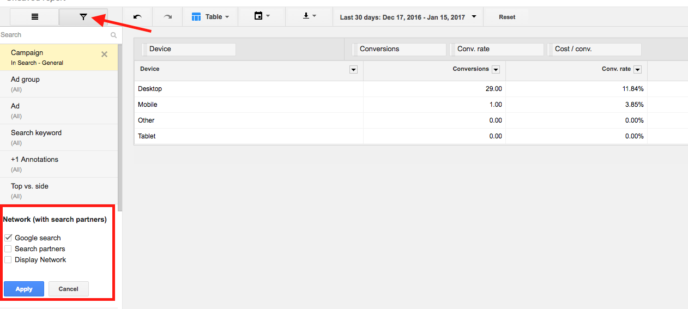This screenshot has height=309, width=688.
Task: Remove the Campaign filter with X
Action: pos(104,54)
